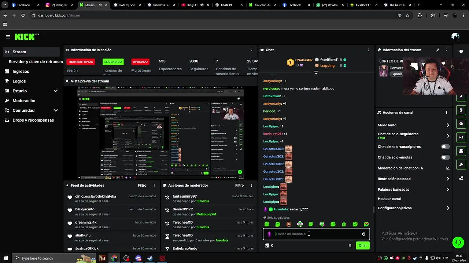Bookmark this page with the star icon
Screen dimensions: 469x263
407,15
